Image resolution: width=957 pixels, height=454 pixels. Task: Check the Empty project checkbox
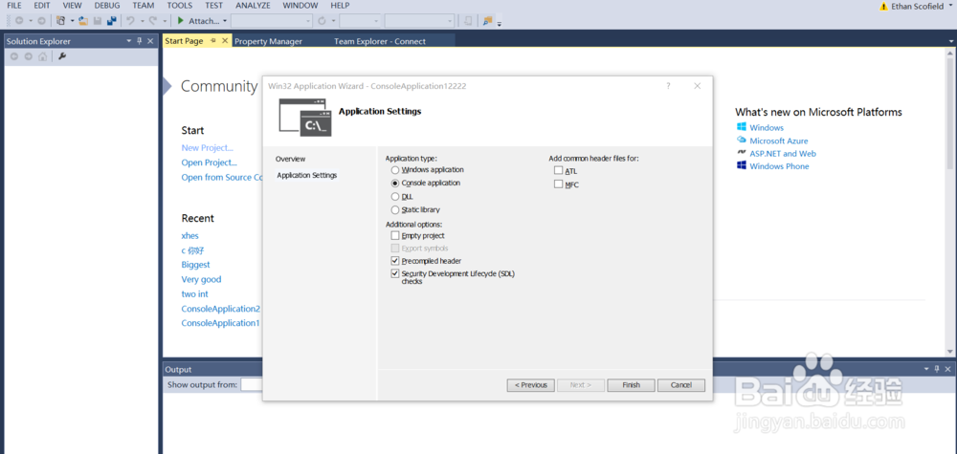(x=395, y=235)
